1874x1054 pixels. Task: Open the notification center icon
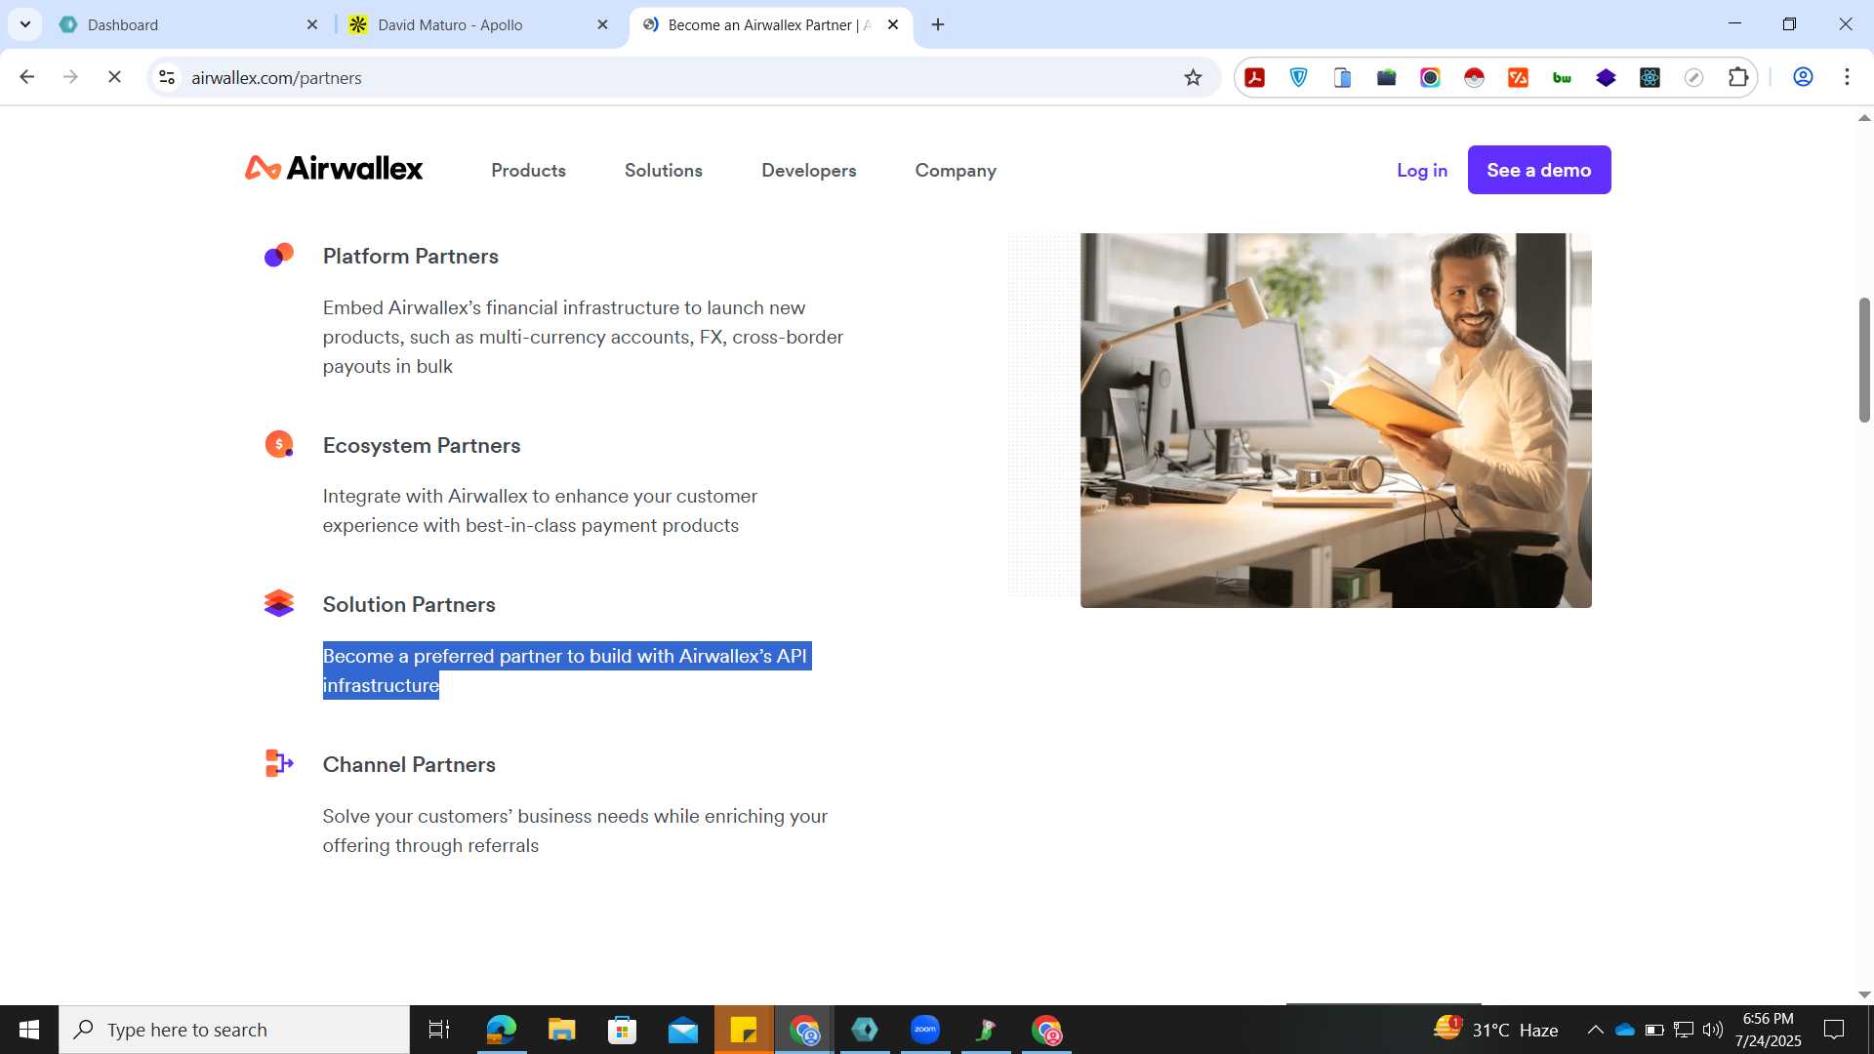tap(1834, 1030)
